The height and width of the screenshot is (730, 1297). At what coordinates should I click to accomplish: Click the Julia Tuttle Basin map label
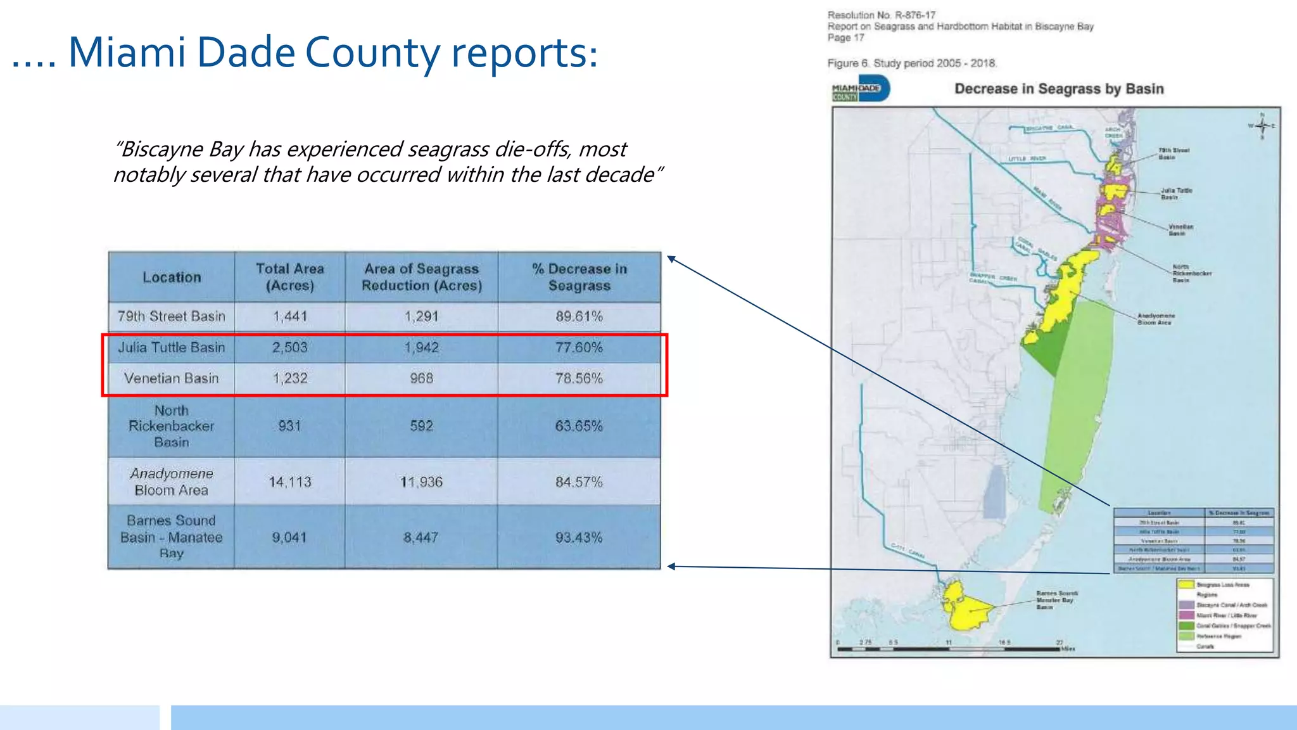point(1176,193)
